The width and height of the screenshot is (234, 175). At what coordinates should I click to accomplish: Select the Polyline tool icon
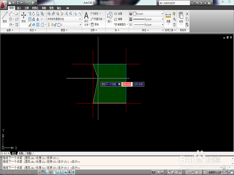click(17, 14)
